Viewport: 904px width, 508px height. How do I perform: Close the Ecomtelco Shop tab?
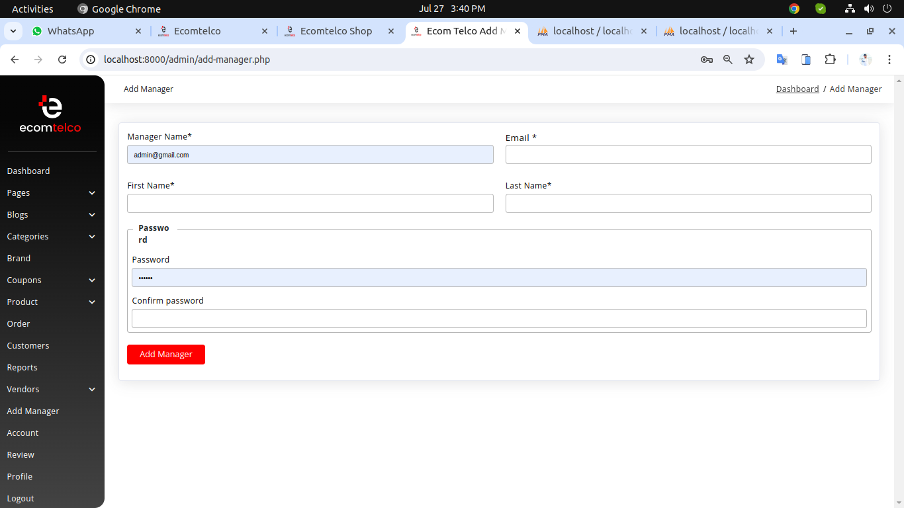(x=391, y=31)
